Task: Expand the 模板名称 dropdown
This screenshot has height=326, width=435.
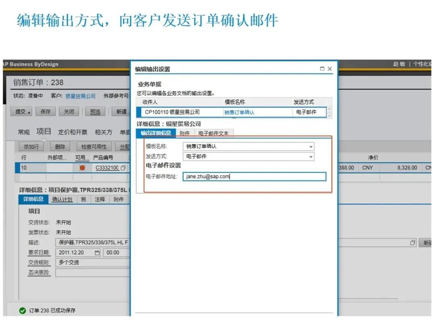Action: pyautogui.click(x=311, y=146)
